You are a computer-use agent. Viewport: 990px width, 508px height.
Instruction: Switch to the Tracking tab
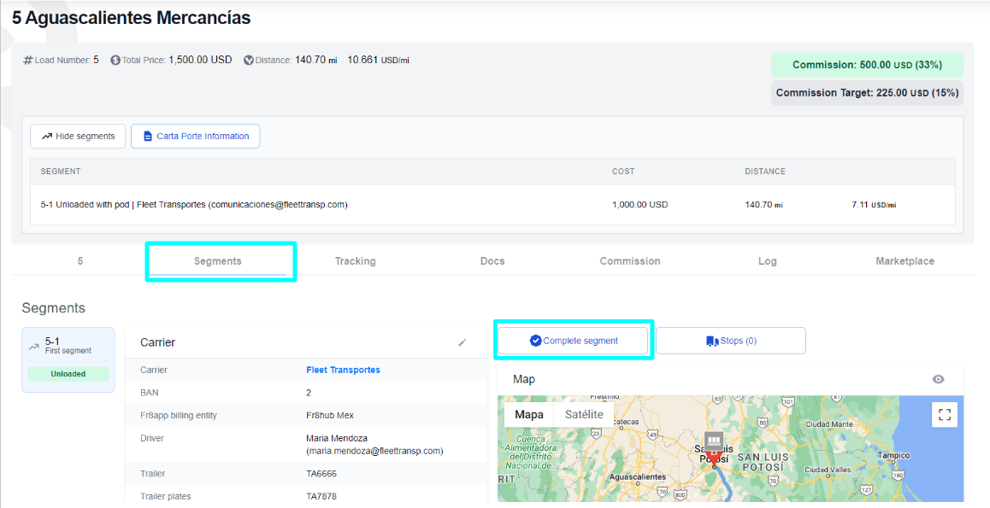pos(355,261)
